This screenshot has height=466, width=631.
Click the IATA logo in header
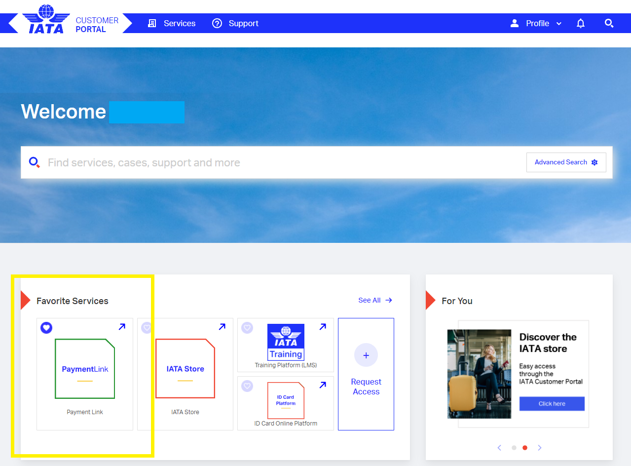pos(46,19)
